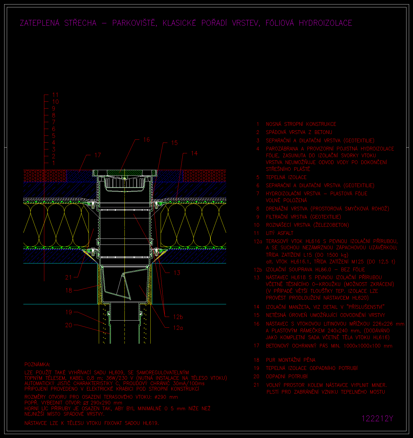This screenshot has height=438, width=413.
Task: Click callout number 16 above the drain grate
Action: point(146,140)
